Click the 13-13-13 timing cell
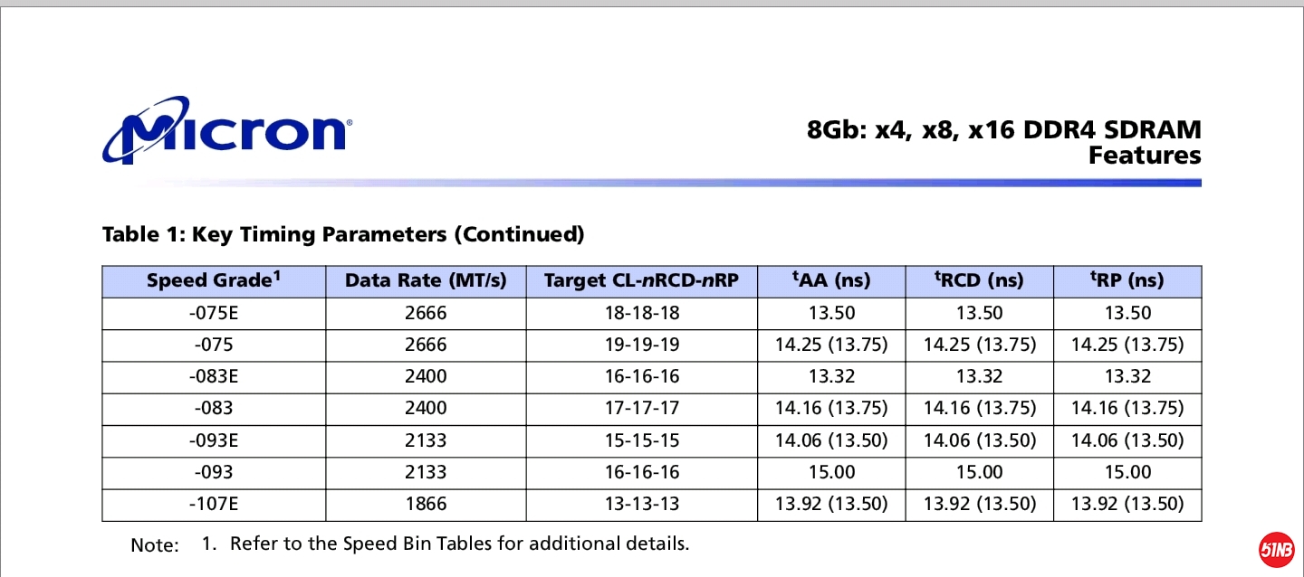Image resolution: width=1304 pixels, height=577 pixels. 641,504
